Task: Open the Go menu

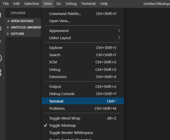Action: (x=59, y=4)
